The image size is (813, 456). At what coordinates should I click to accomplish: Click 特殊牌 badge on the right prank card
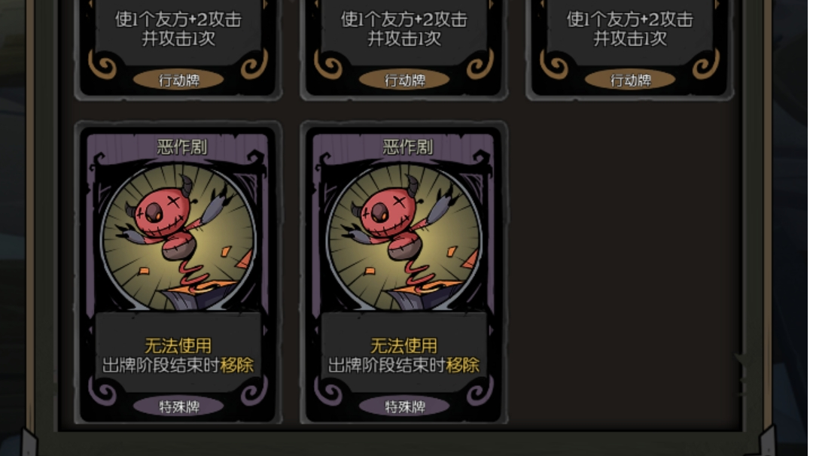pos(404,406)
